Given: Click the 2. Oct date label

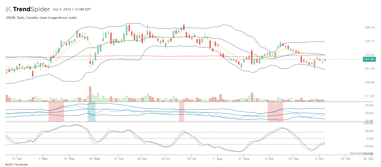Looking at the screenshot, I should [x=319, y=158].
